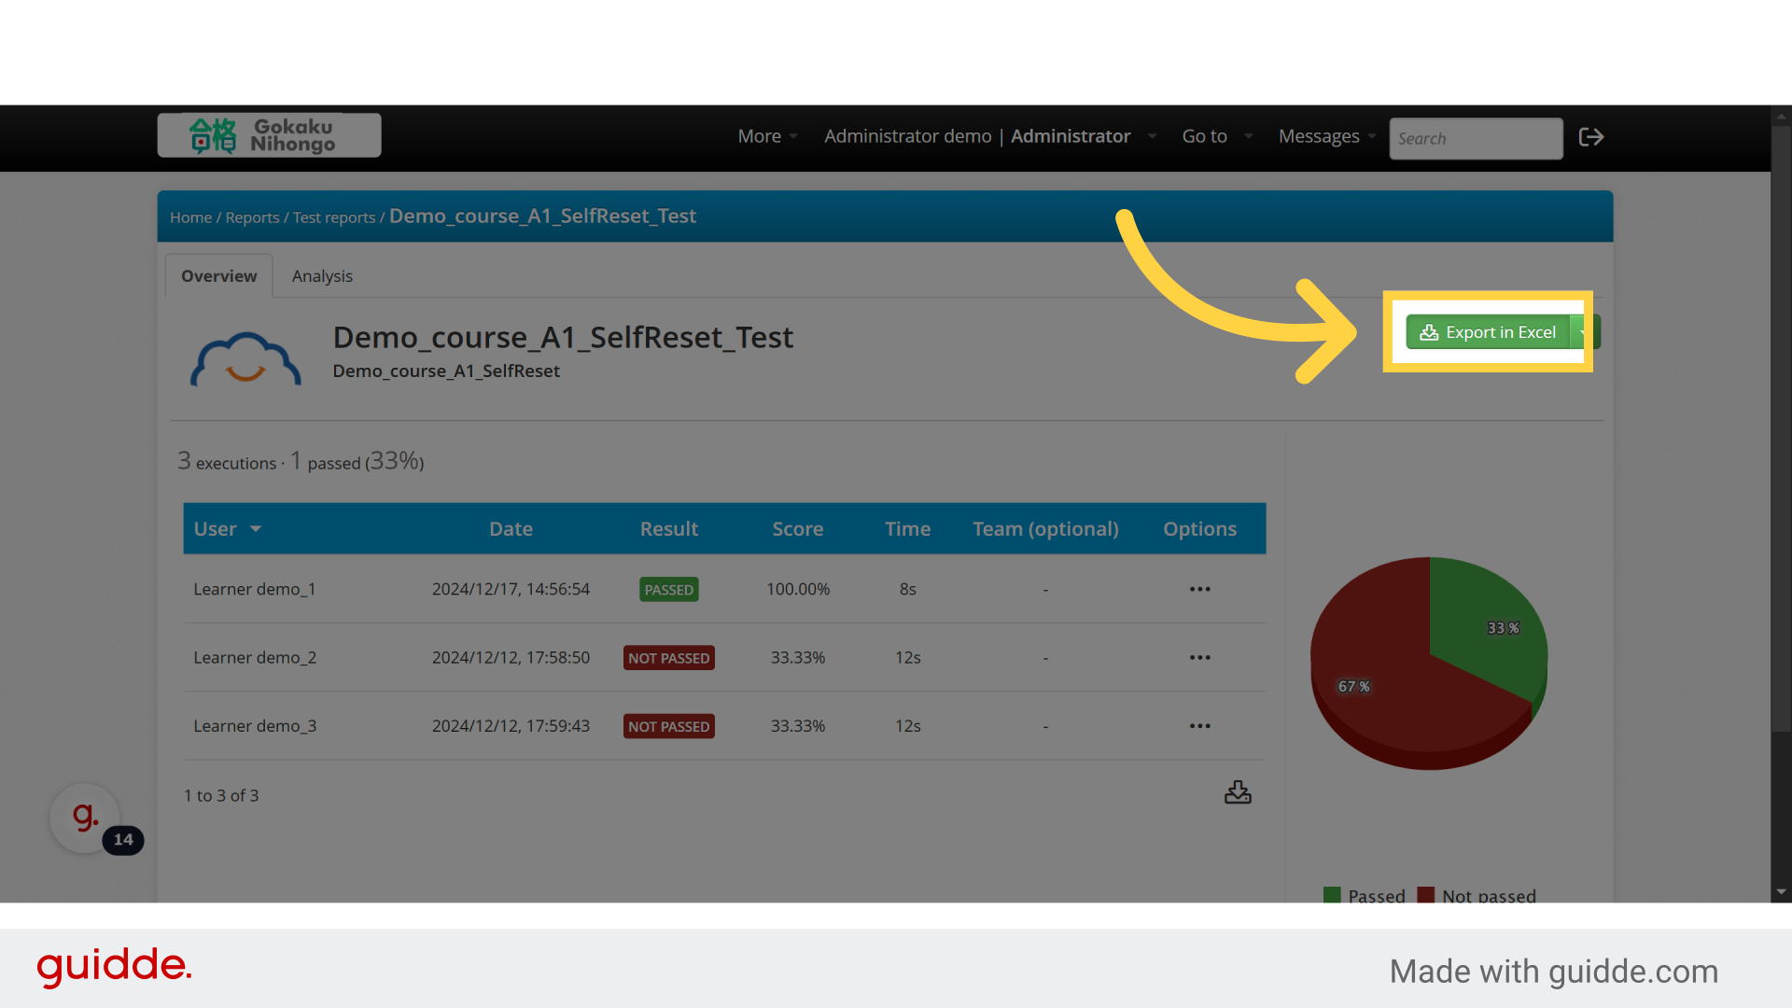The height and width of the screenshot is (1008, 1792).
Task: Switch to the Analysis tab
Action: pos(322,276)
